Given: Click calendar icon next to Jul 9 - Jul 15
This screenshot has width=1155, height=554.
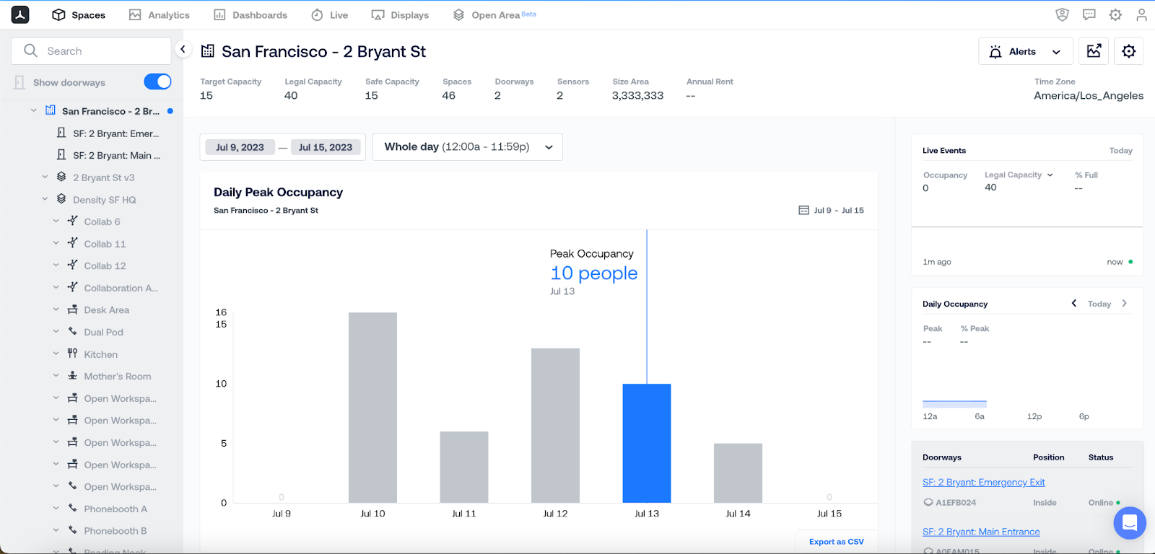Looking at the screenshot, I should (803, 210).
